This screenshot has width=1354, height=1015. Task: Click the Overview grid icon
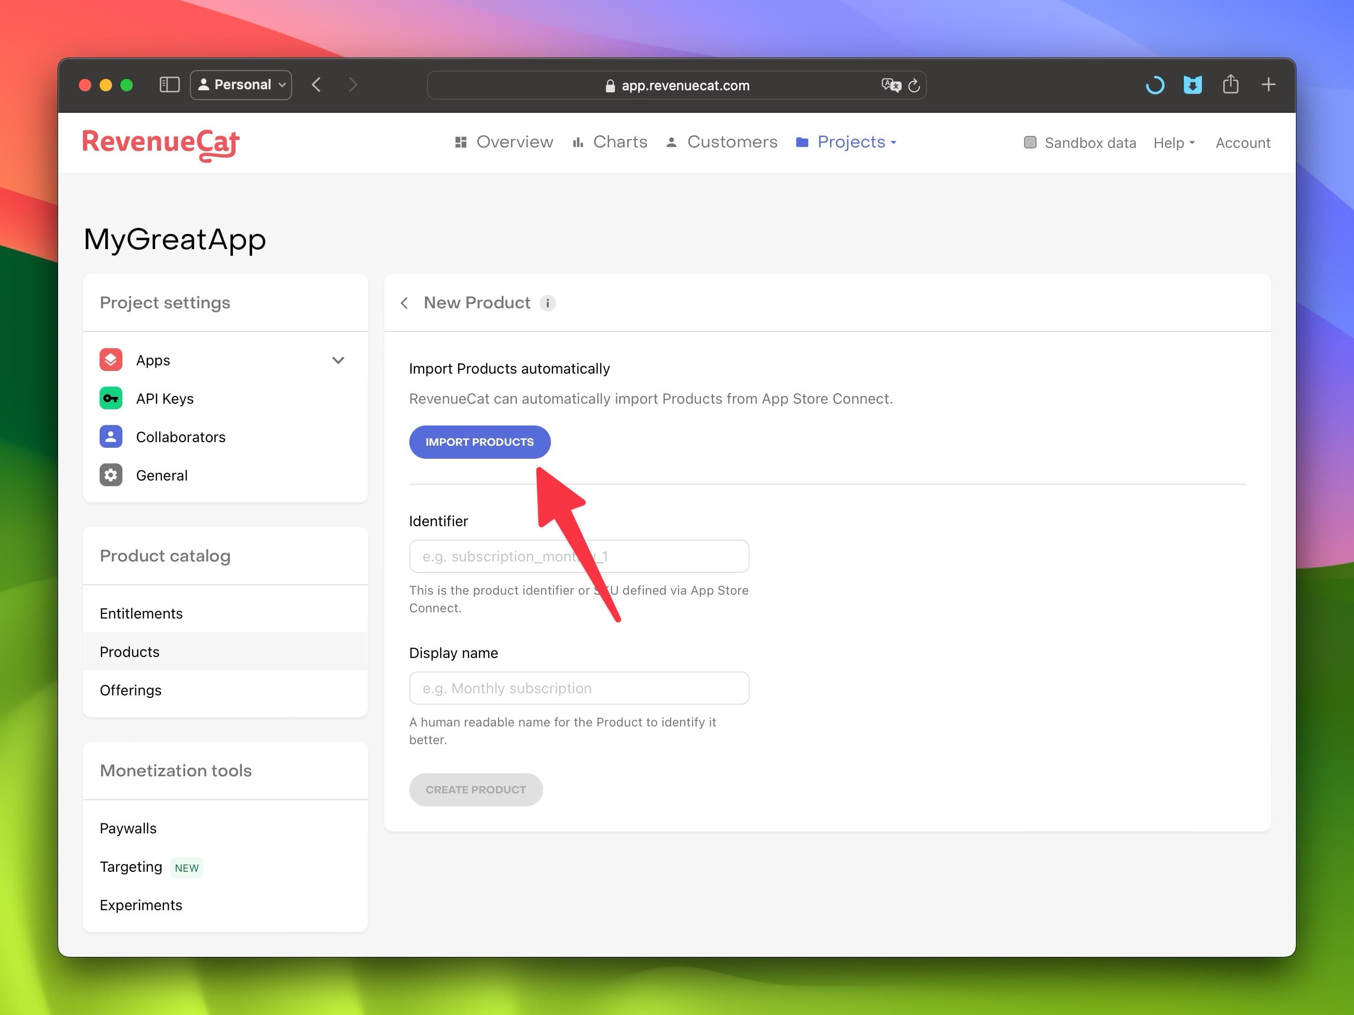click(x=461, y=142)
